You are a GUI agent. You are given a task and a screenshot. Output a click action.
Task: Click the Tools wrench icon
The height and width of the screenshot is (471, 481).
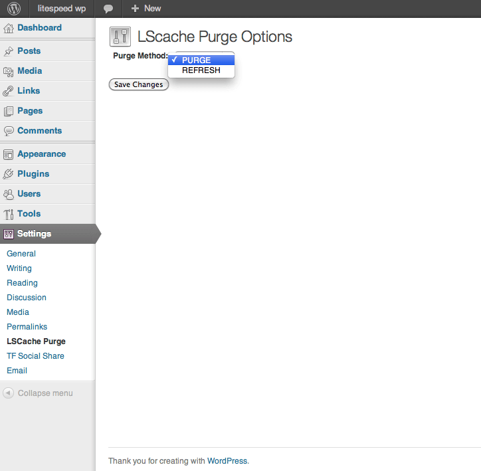pos(9,214)
